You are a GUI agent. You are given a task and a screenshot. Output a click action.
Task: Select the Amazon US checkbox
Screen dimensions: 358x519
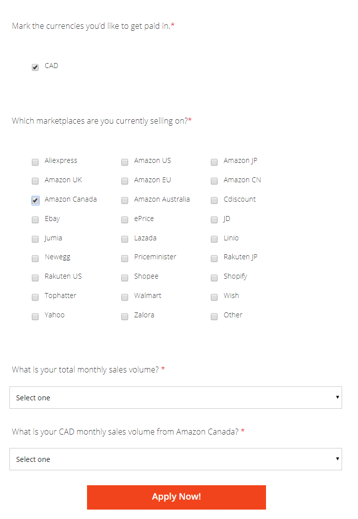[124, 161]
